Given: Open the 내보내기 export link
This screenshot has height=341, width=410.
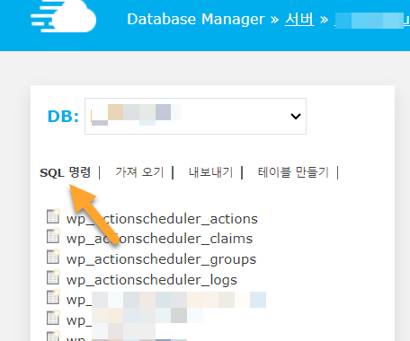Looking at the screenshot, I should pyautogui.click(x=210, y=172).
